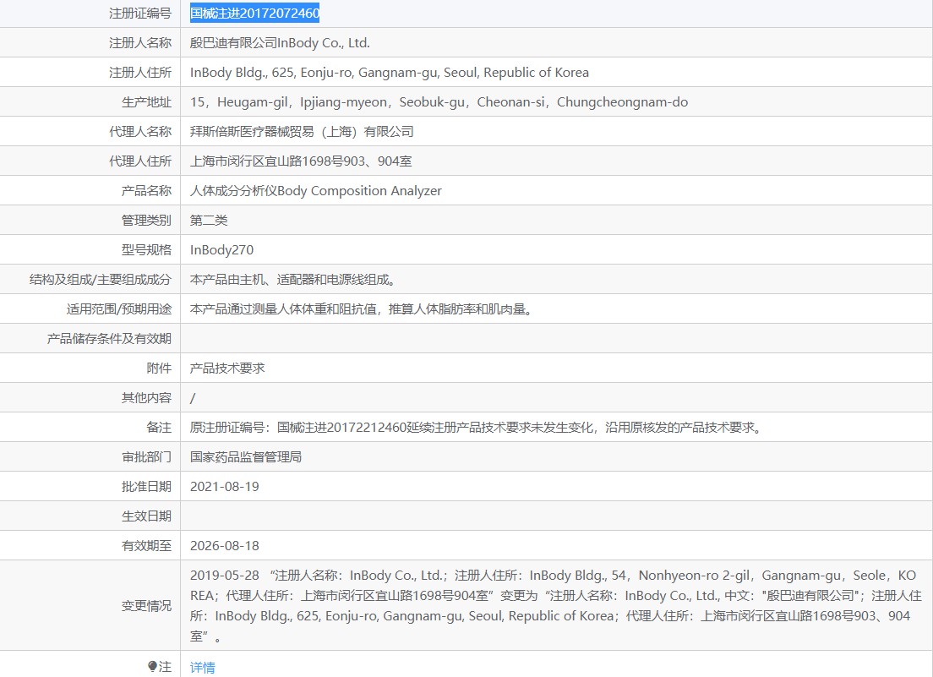
Task: Click the 变更情况 label
Action: [x=146, y=606]
